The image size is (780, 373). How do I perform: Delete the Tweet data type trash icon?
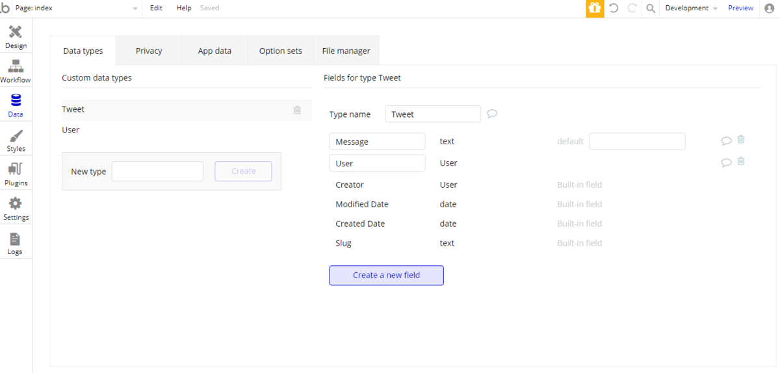[297, 110]
